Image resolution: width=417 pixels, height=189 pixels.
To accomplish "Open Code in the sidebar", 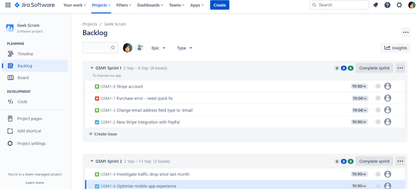I will coord(35,102).
